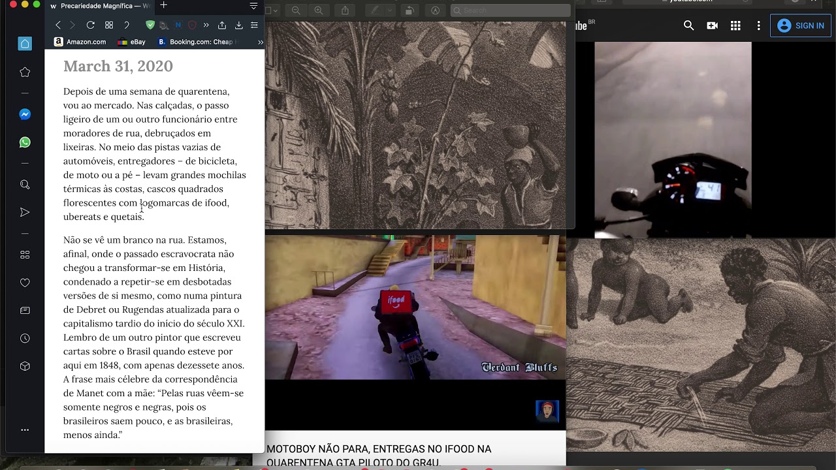836x470 pixels.
Task: Open view mode dropdown in Preview toolbar
Action: click(x=272, y=10)
